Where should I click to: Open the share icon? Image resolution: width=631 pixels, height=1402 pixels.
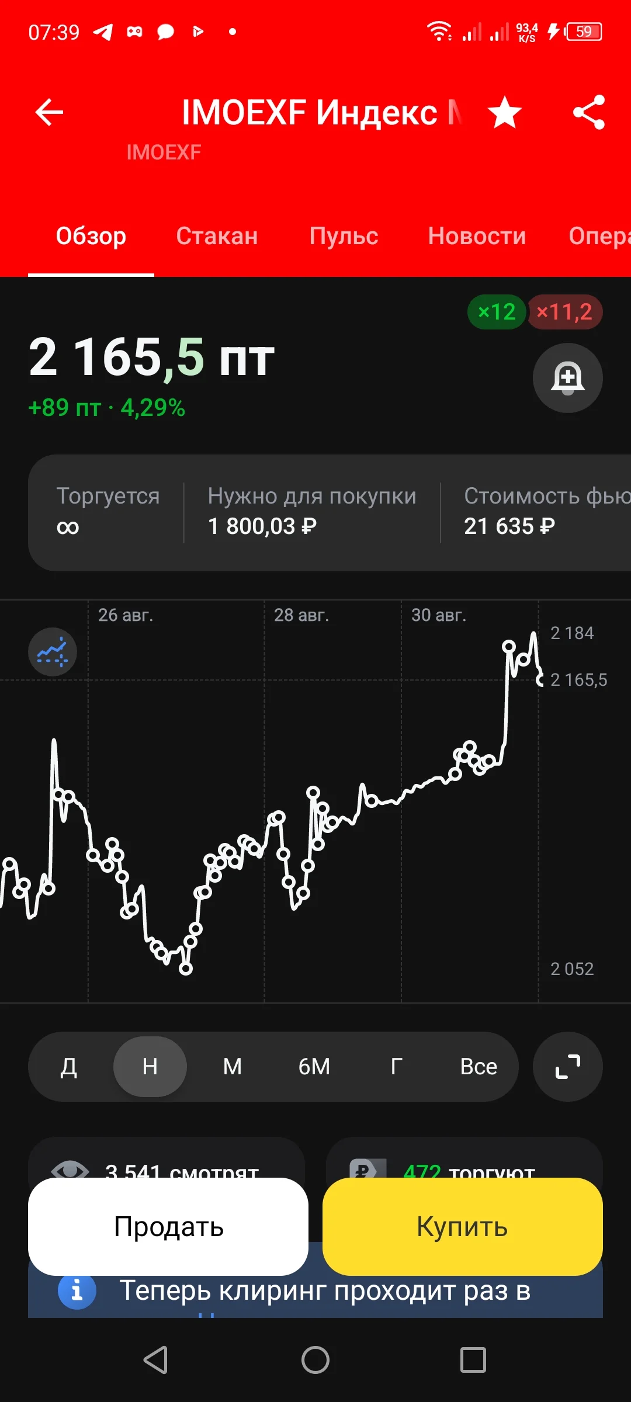click(x=588, y=112)
